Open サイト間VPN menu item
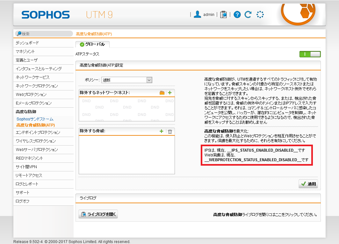The width and height of the screenshot is (339, 244). [x=43, y=167]
